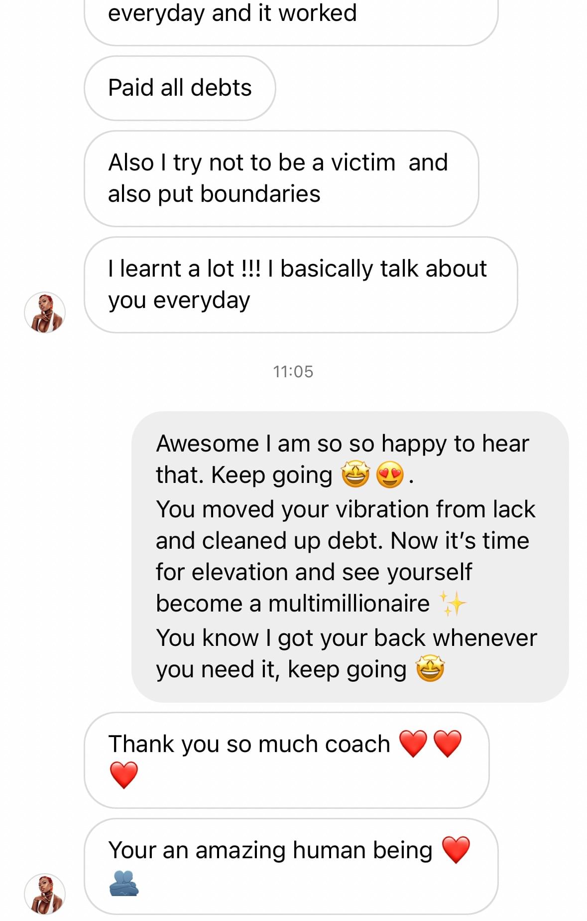Select the star-struck emoji left of heart-eyes emoji

355,474
